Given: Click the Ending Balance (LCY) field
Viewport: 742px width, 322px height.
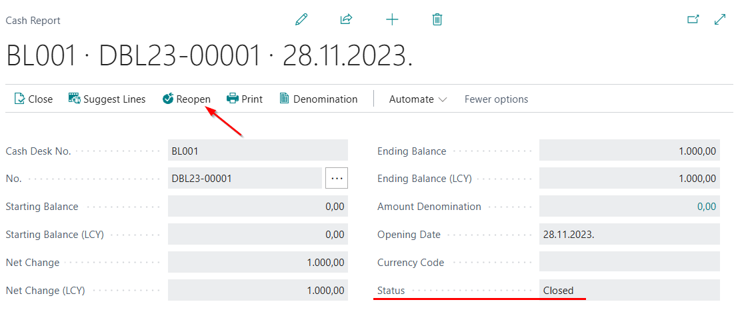Looking at the screenshot, I should click(x=629, y=178).
